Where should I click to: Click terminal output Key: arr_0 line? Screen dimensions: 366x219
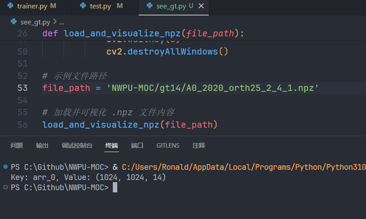tap(88, 177)
